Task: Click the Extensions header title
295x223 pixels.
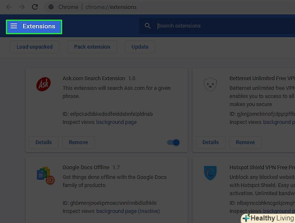Action: coord(39,26)
